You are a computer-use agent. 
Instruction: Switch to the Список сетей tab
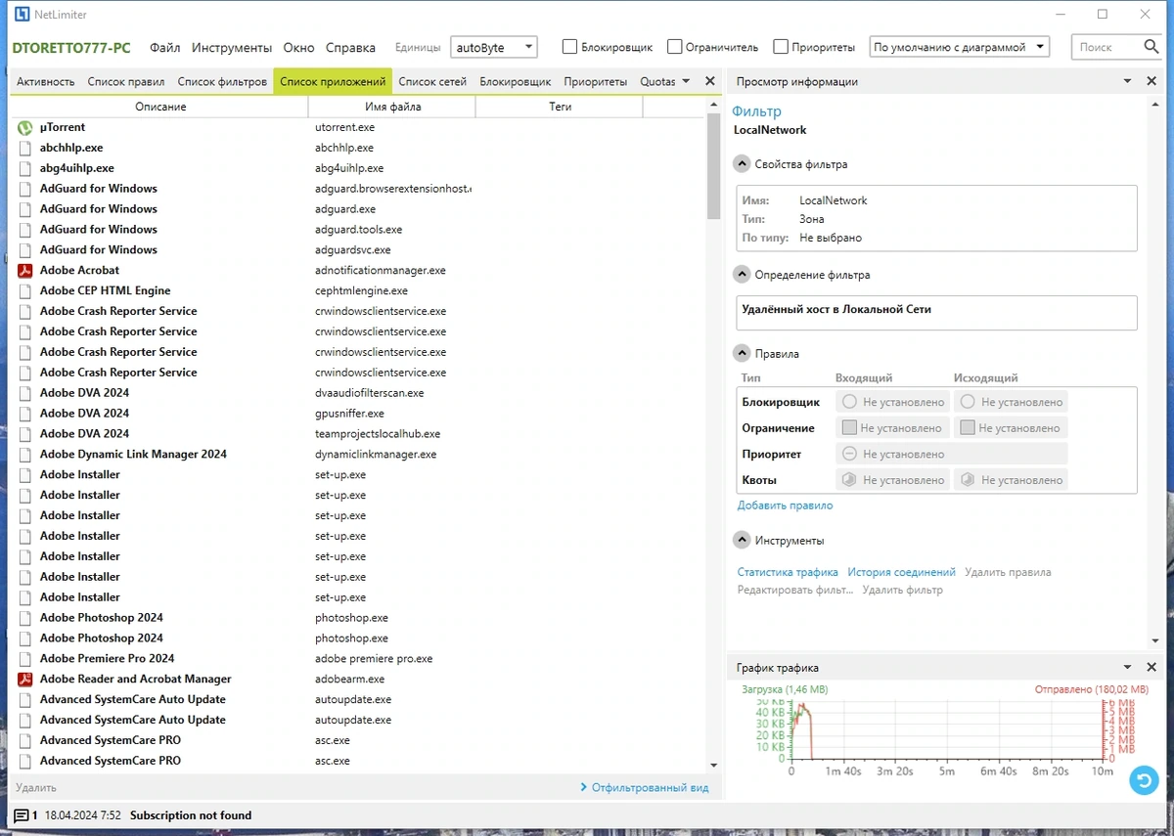(x=432, y=81)
